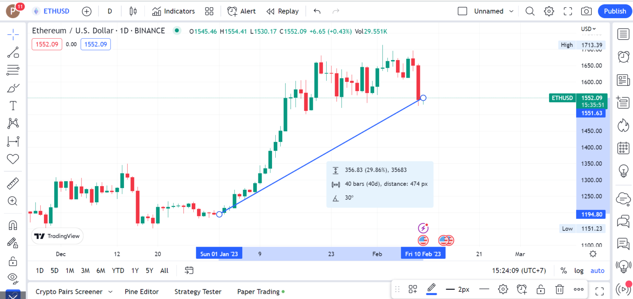
Task: Toggle lock all drawings
Action: (13, 260)
